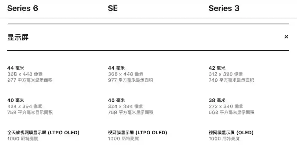The image size is (297, 155).
Task: Click the 全天候视网膜显示屏 (LTPO OLED) label
Action: point(43,132)
